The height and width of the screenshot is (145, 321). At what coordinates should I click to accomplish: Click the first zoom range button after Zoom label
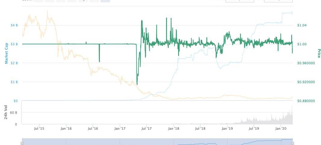(x=38, y=1)
